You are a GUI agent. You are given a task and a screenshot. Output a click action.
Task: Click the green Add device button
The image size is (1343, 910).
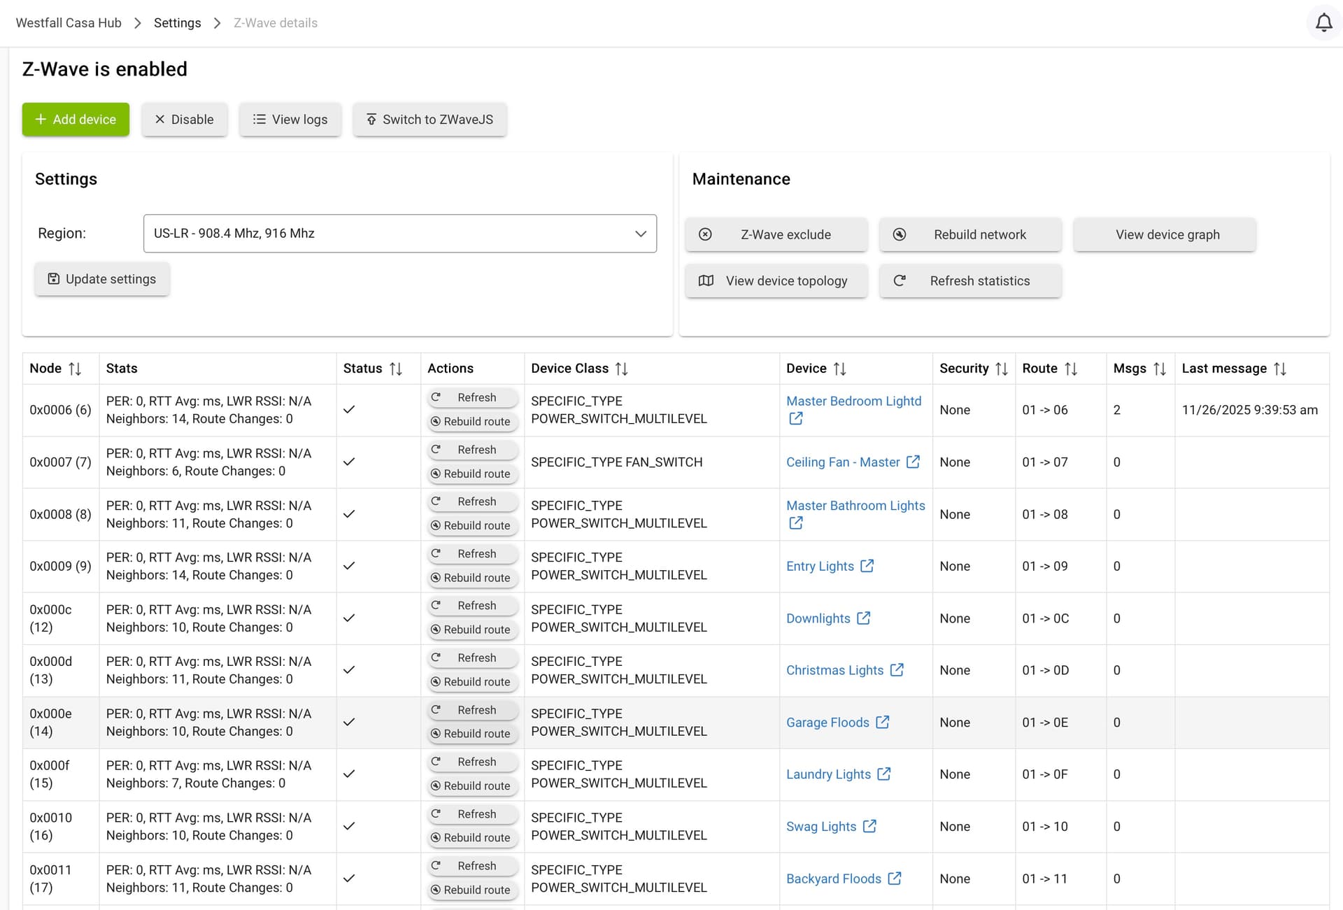(x=76, y=120)
